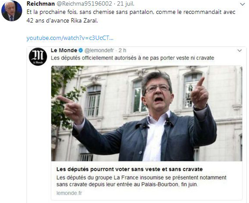Open the youtube.com/watch link

coord(70,38)
